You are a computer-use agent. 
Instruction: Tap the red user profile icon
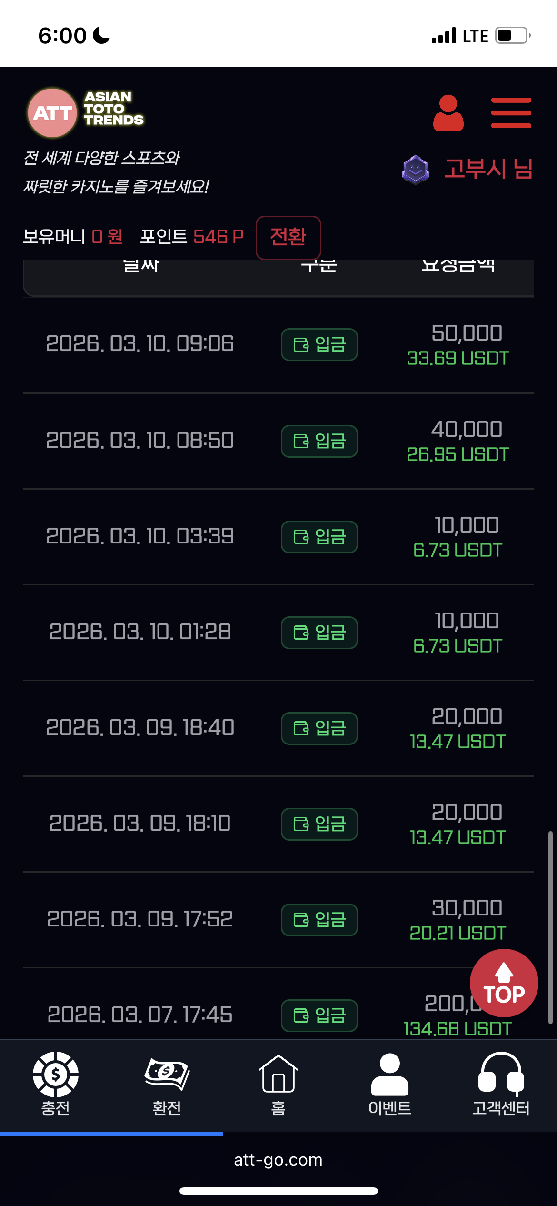448,113
